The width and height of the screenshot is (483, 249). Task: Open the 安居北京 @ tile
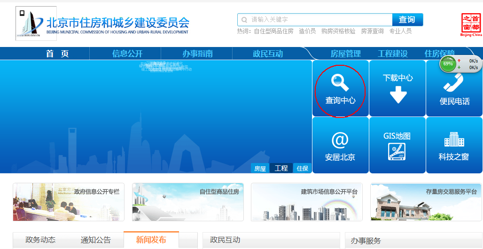pyautogui.click(x=340, y=145)
